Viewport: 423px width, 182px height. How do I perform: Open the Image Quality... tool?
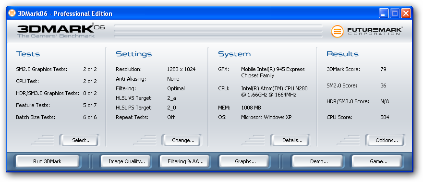126,161
